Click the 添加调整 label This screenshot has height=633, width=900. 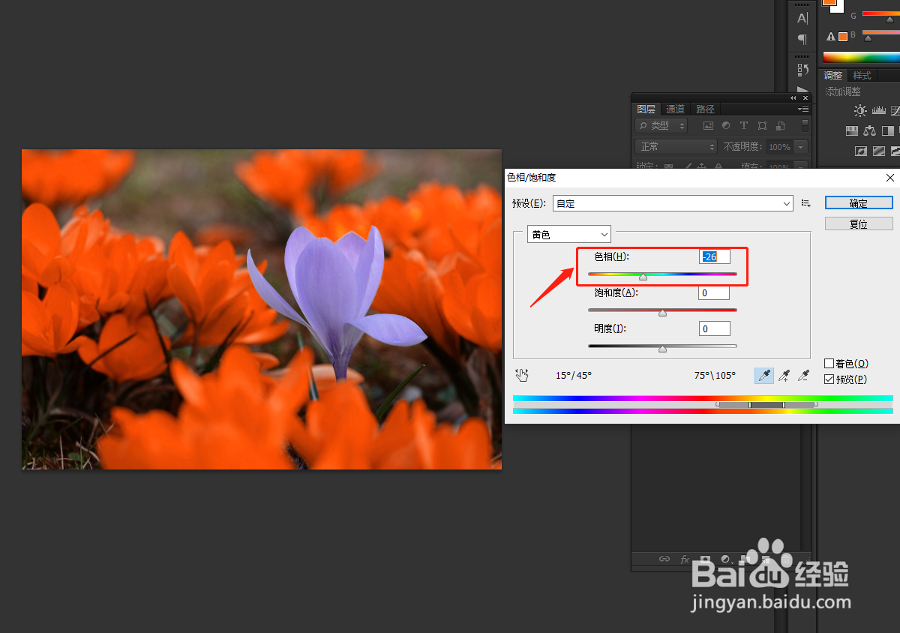click(x=843, y=91)
